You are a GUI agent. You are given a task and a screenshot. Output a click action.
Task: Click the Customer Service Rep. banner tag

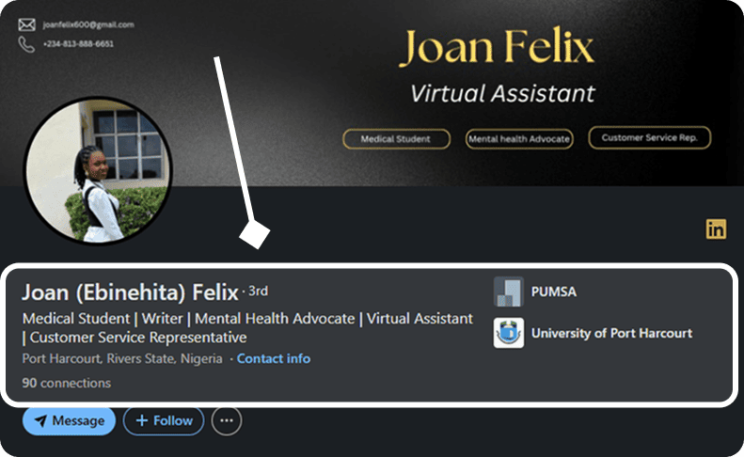click(x=650, y=137)
